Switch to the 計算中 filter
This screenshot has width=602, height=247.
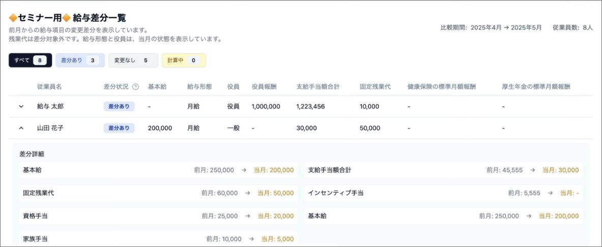pyautogui.click(x=183, y=60)
